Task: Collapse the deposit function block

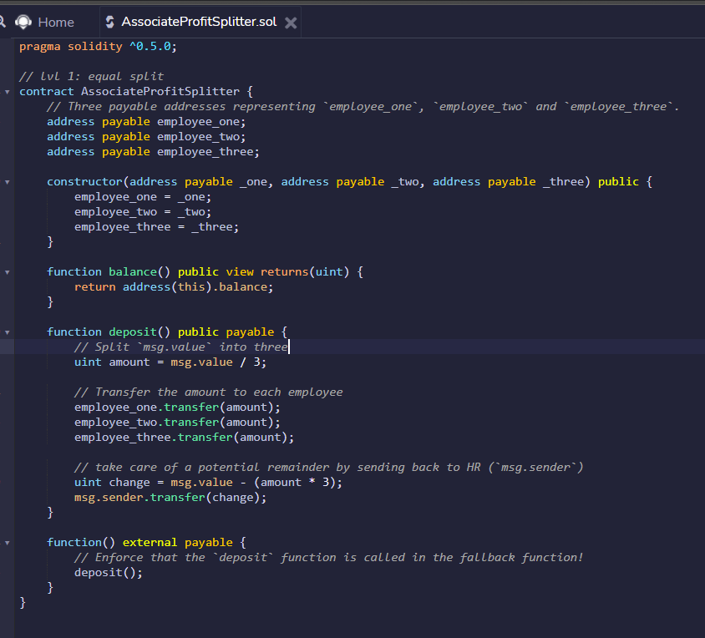Action: point(7,332)
